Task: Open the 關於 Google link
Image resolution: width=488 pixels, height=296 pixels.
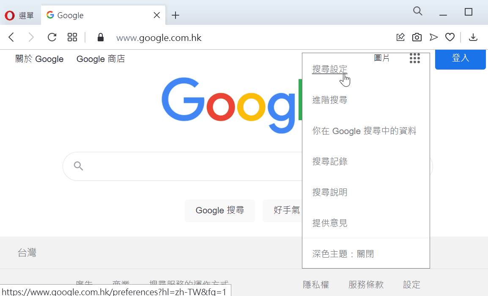Action: pyautogui.click(x=39, y=59)
